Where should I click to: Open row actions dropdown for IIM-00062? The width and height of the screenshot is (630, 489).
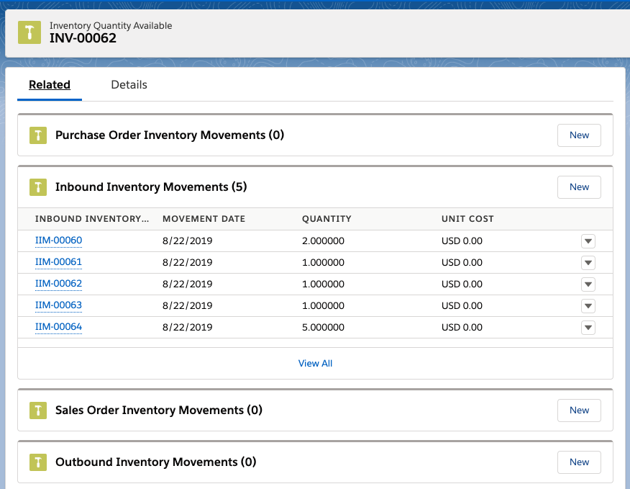point(588,284)
